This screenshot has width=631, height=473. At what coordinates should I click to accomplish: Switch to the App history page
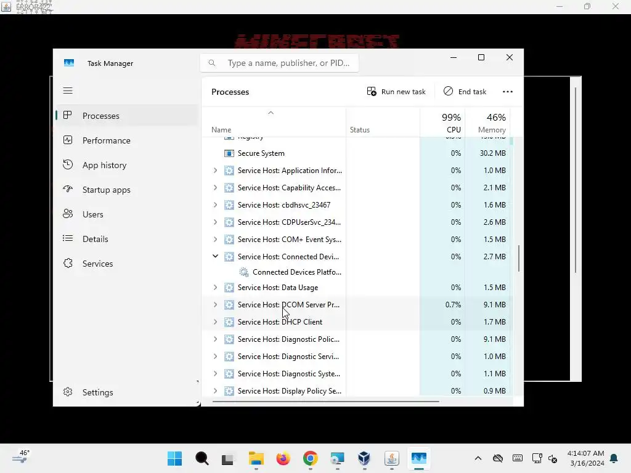point(127,165)
